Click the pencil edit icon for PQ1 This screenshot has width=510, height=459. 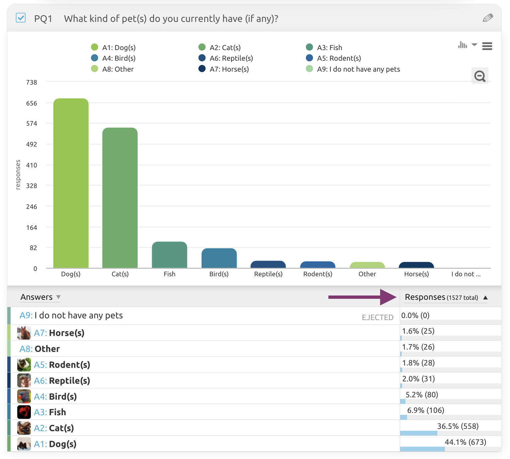point(487,18)
